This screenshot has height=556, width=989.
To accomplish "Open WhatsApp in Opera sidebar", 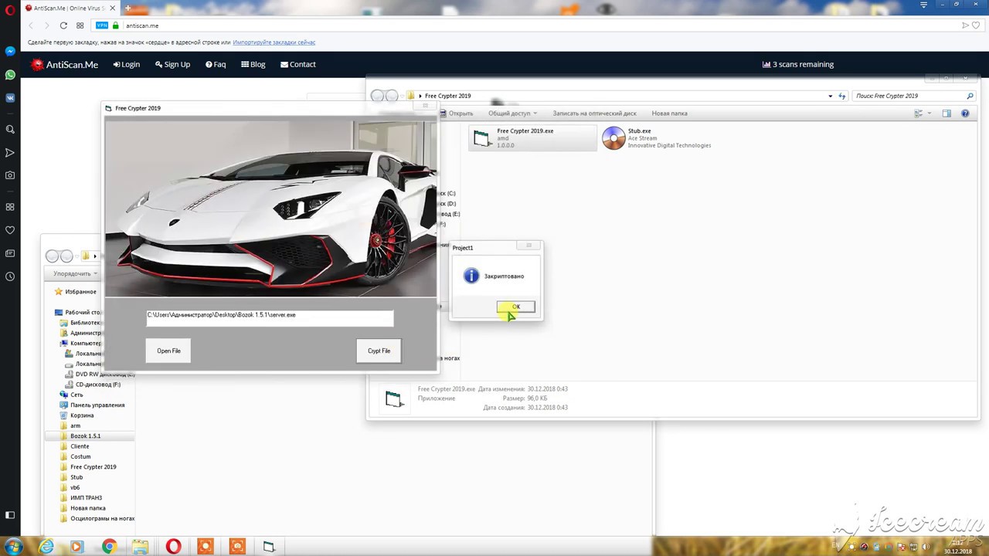I will pyautogui.click(x=10, y=75).
